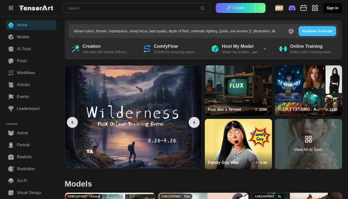The width and height of the screenshot is (348, 199).
Task: Open the calendar icon in the header
Action: coord(303,8)
